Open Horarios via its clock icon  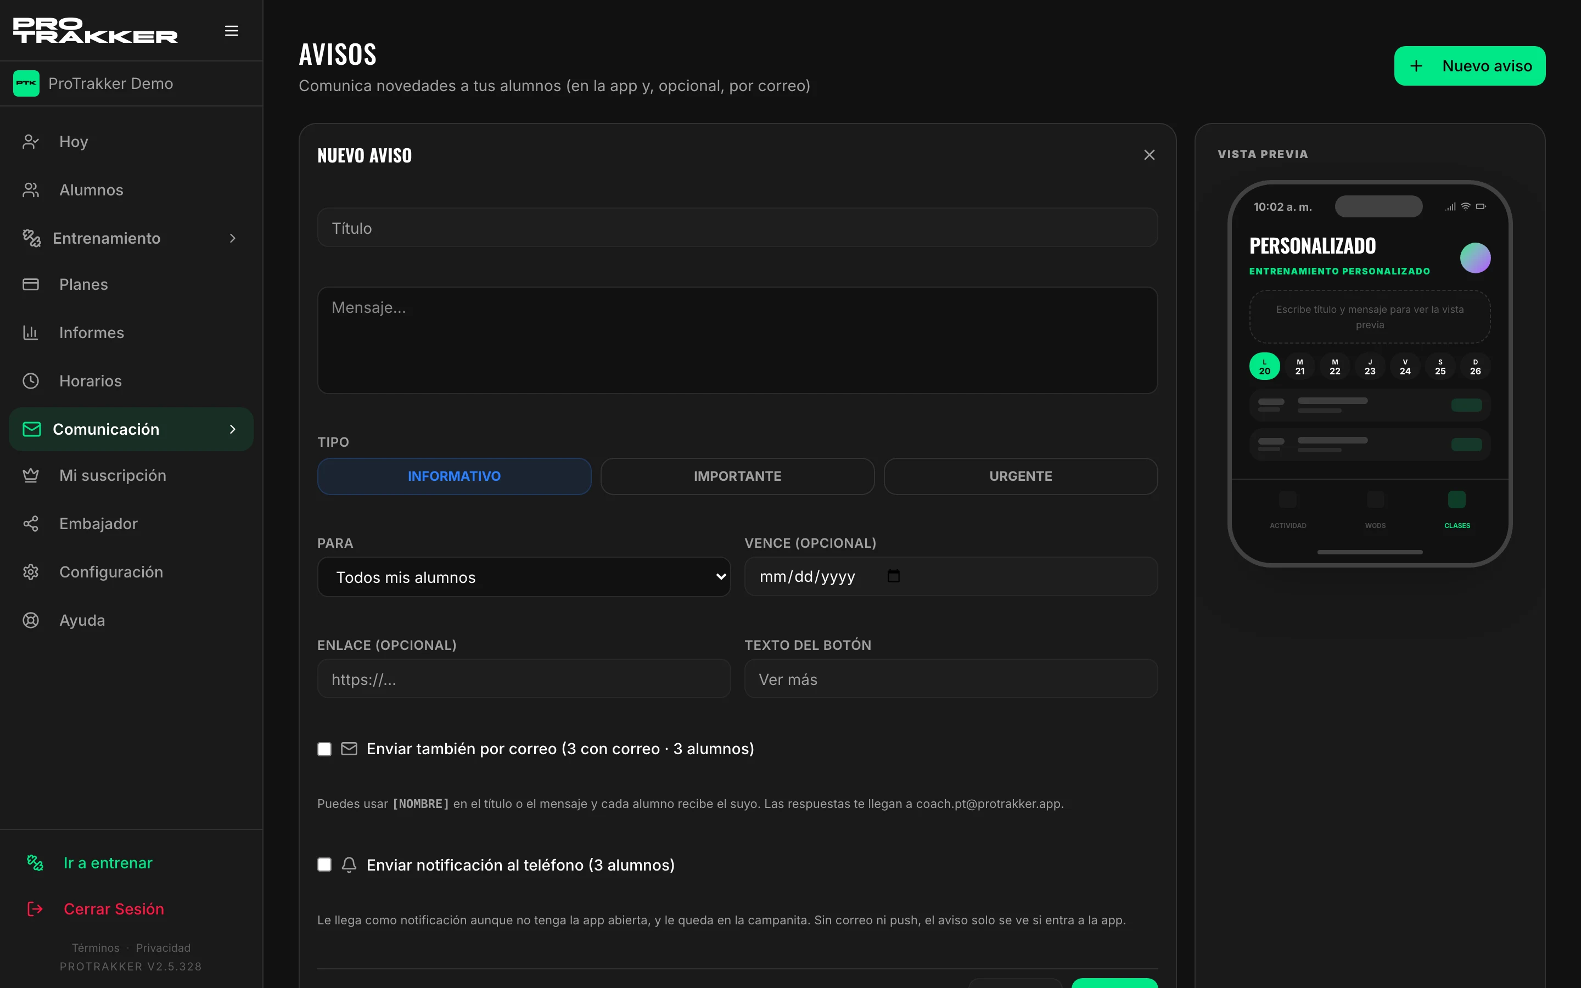tap(31, 381)
